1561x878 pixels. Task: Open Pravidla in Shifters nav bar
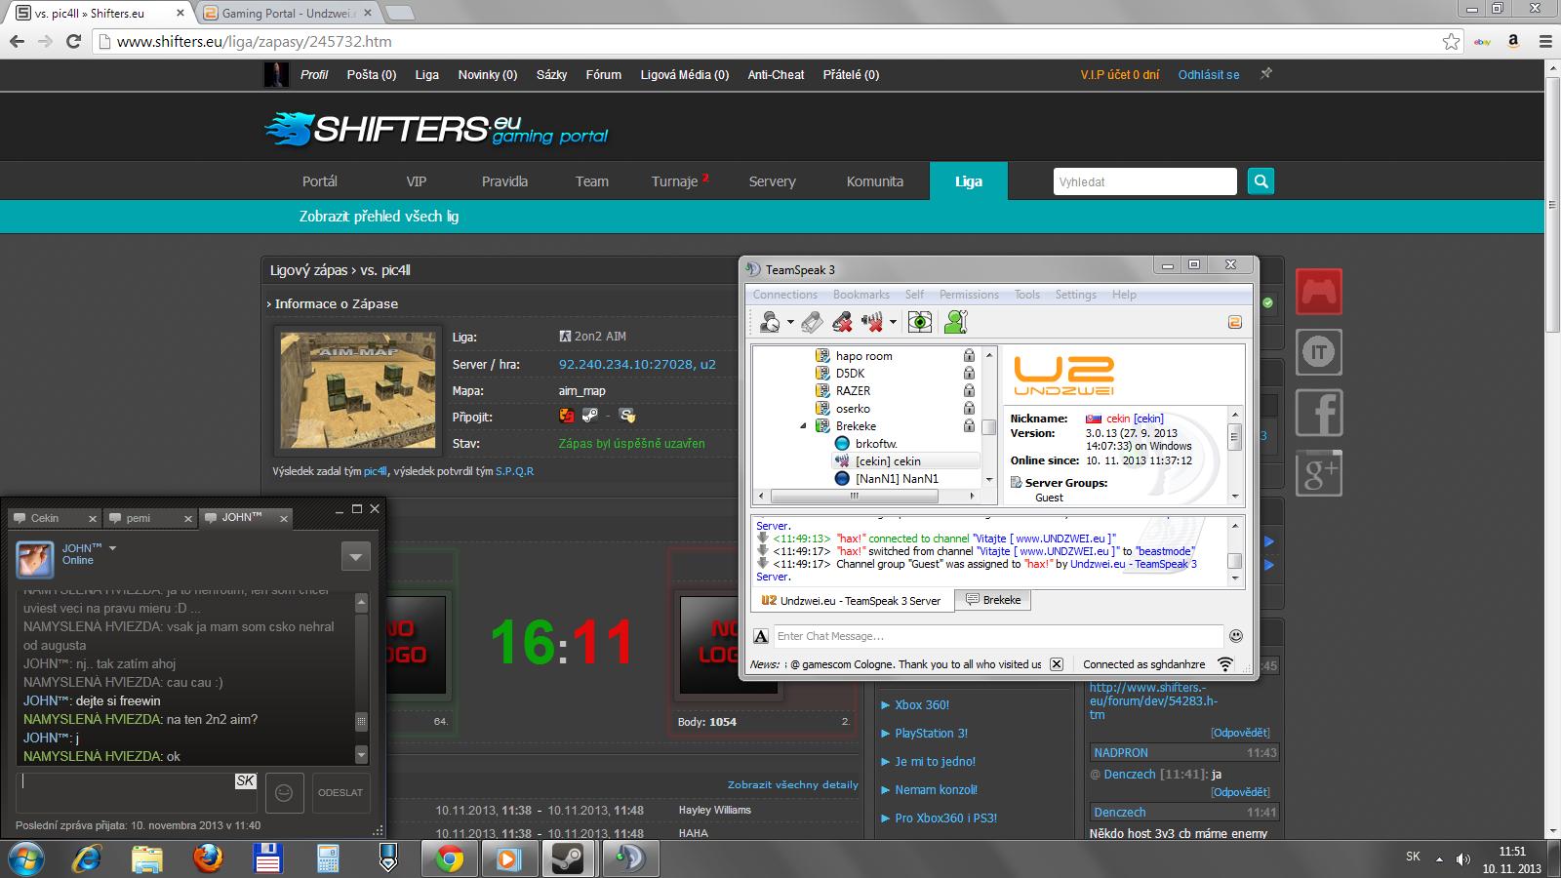pyautogui.click(x=504, y=181)
